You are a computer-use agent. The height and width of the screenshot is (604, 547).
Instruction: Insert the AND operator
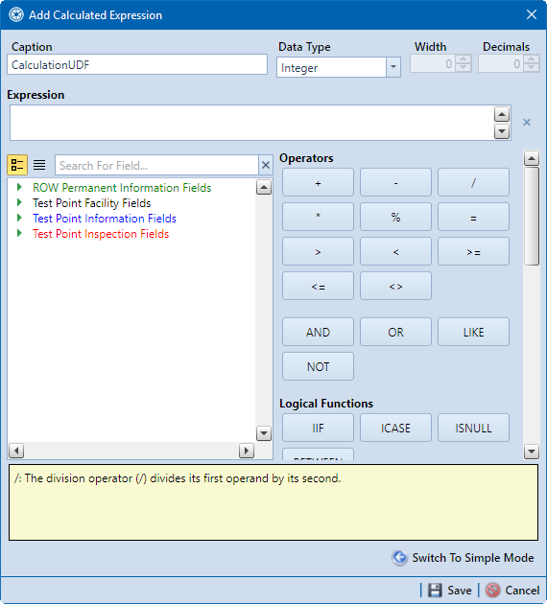coord(318,332)
